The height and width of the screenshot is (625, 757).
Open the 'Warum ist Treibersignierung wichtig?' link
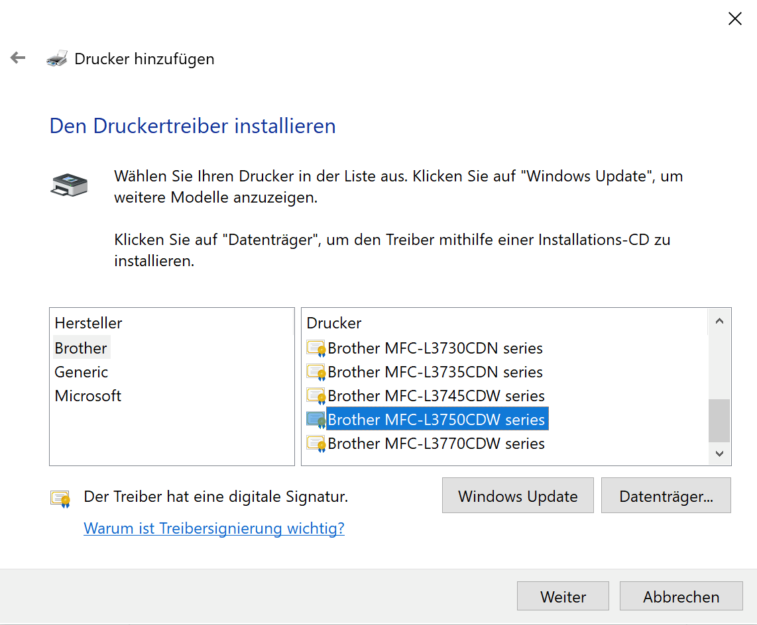click(214, 528)
